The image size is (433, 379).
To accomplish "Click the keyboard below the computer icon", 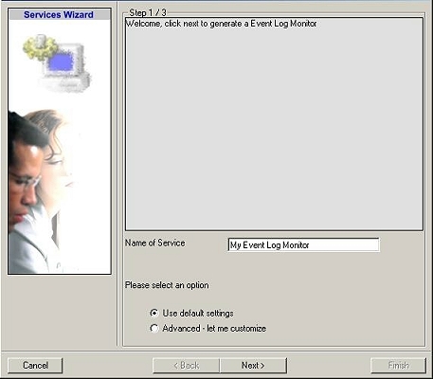I will click(64, 82).
